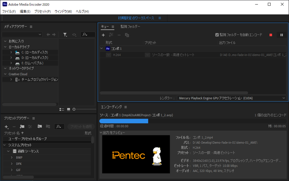The height and width of the screenshot is (181, 289).
Task: Collapse the お気に入り favorites node
Action: click(6, 41)
